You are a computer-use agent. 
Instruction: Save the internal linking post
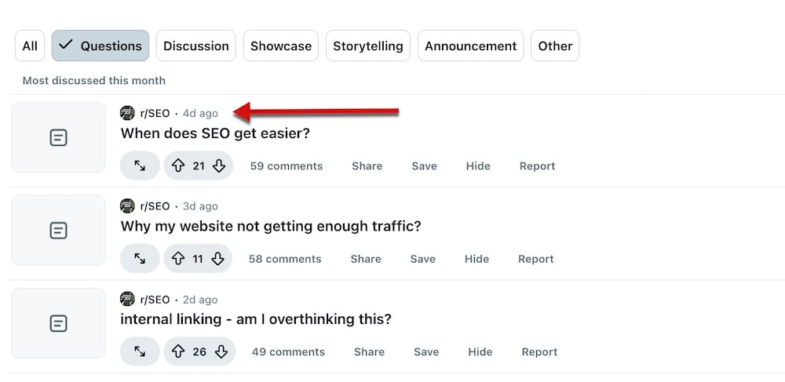(x=426, y=352)
